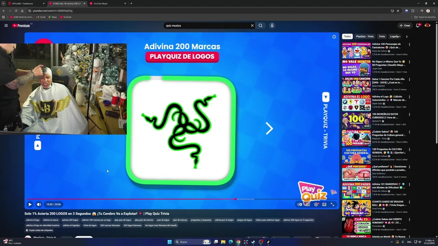Viewport: 438px width, 246px height.
Task: Open TikTok from the taskbar
Action: click(268, 242)
